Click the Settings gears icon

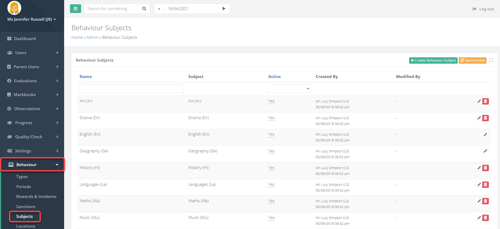point(10,151)
